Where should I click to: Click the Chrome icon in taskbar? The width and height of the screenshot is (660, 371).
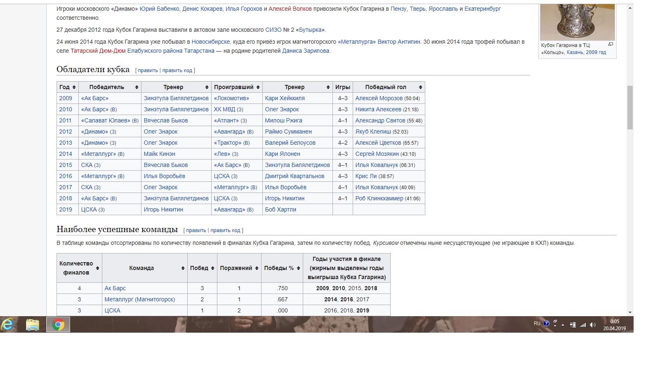(58, 325)
